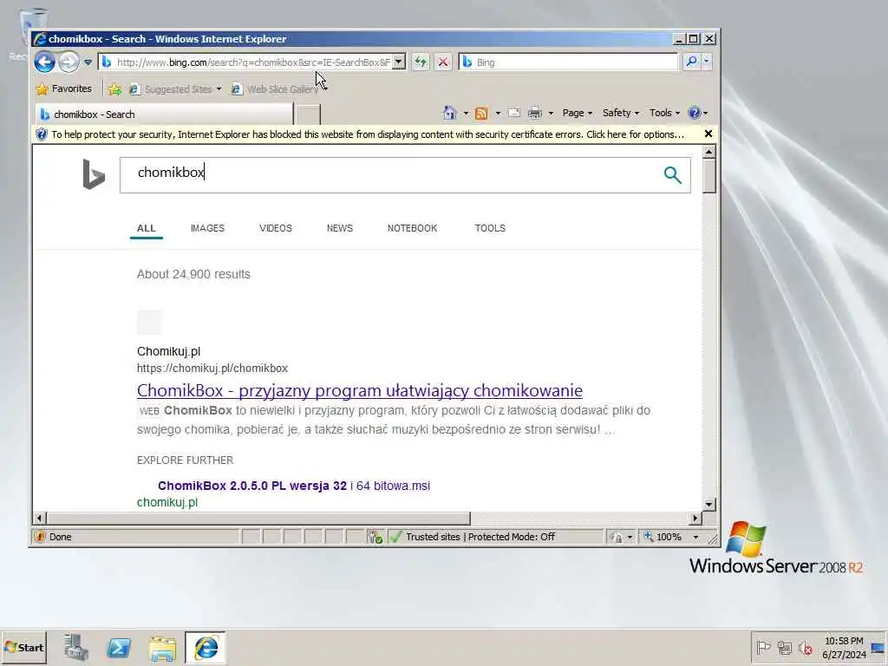Click the Bing page search field with chomikbox
This screenshot has height=666, width=888.
(x=391, y=175)
